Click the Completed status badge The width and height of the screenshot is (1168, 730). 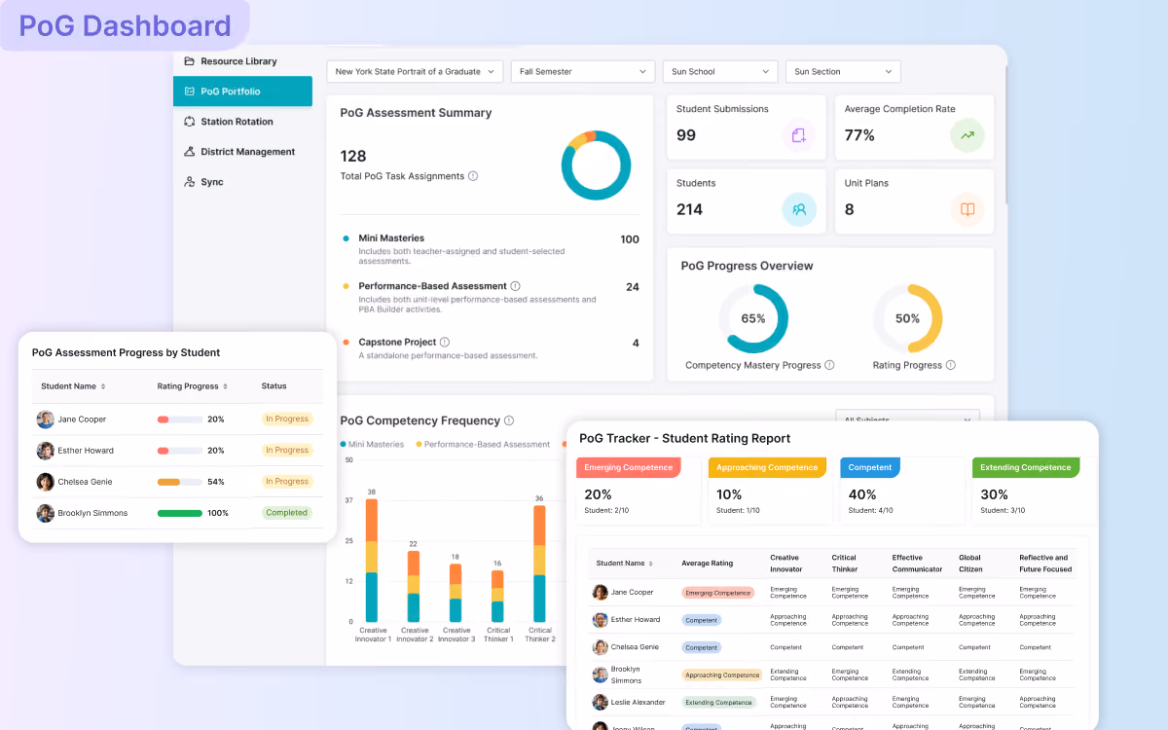tap(287, 513)
